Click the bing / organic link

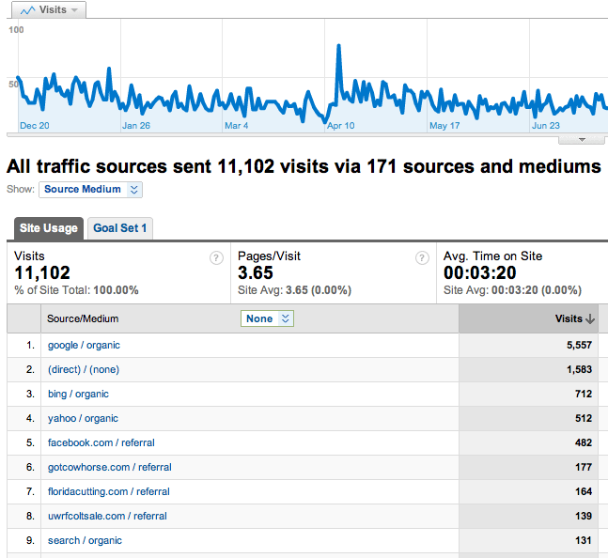(x=78, y=394)
